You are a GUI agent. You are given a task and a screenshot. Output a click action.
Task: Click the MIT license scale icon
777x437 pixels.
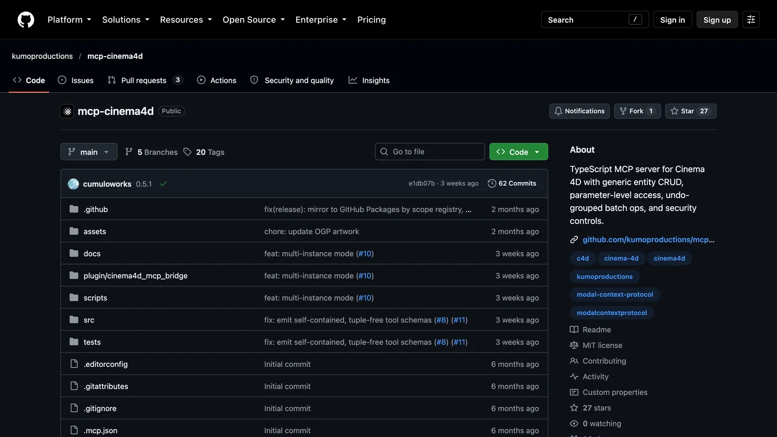tap(574, 345)
